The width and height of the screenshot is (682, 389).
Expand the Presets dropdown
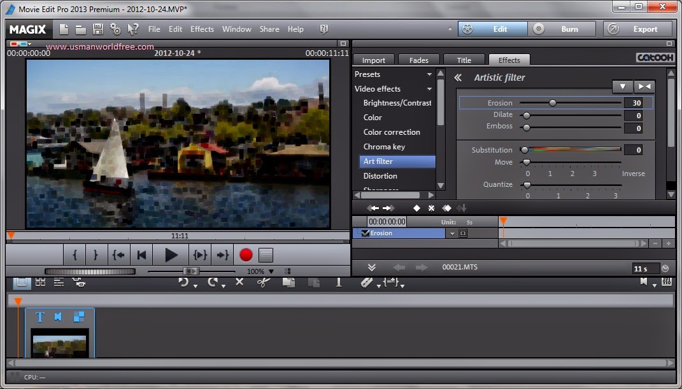pyautogui.click(x=429, y=74)
